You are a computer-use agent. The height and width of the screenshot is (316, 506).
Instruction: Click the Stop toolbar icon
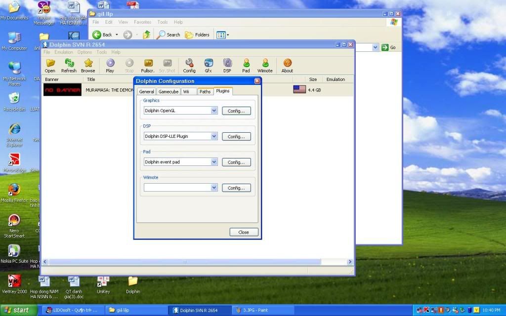point(129,66)
